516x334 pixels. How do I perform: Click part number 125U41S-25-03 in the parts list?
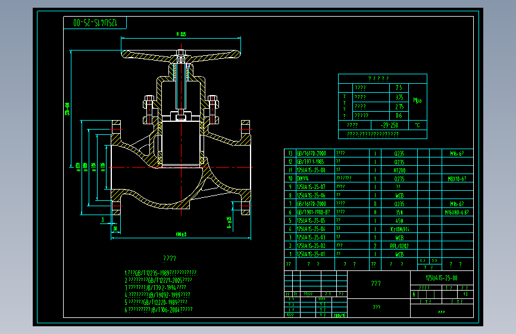tap(311, 237)
